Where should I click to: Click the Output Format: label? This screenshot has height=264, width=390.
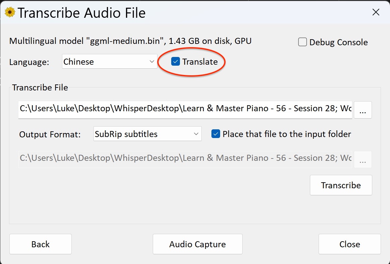(x=50, y=134)
